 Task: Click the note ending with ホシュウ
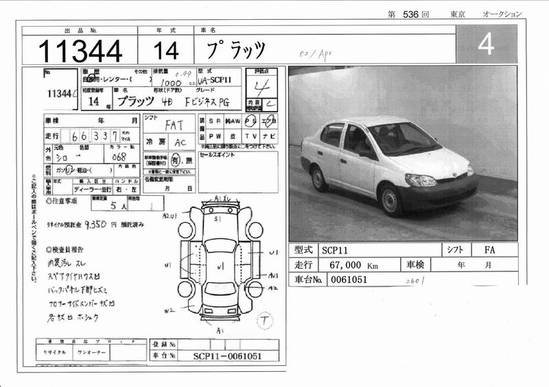(73, 317)
